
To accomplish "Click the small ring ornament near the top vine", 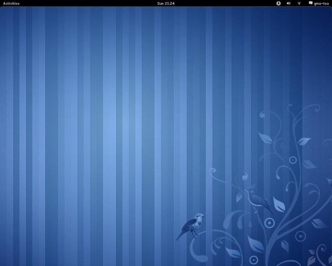I will [293, 160].
